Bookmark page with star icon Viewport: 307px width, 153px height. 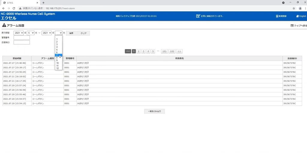click(294, 8)
